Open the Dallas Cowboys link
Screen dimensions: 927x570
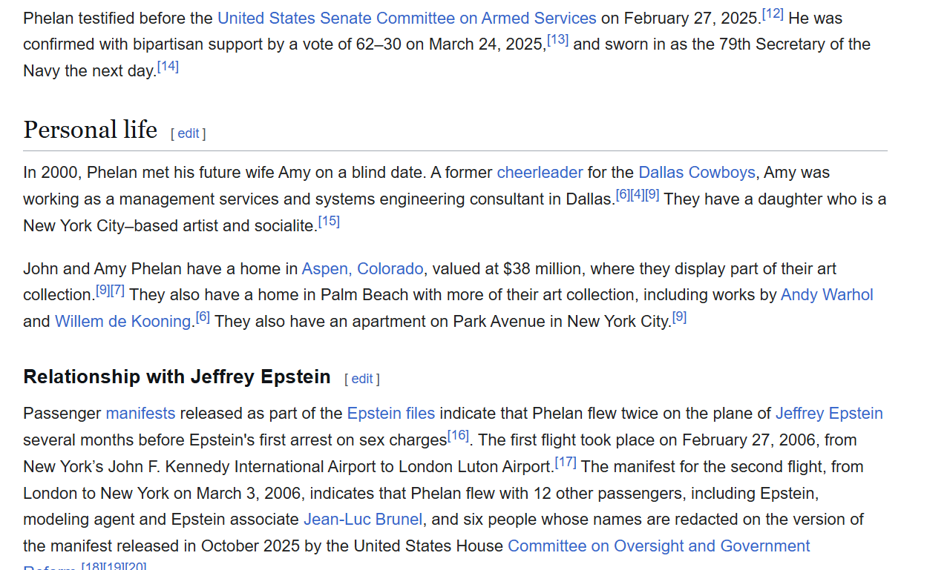[x=697, y=173]
